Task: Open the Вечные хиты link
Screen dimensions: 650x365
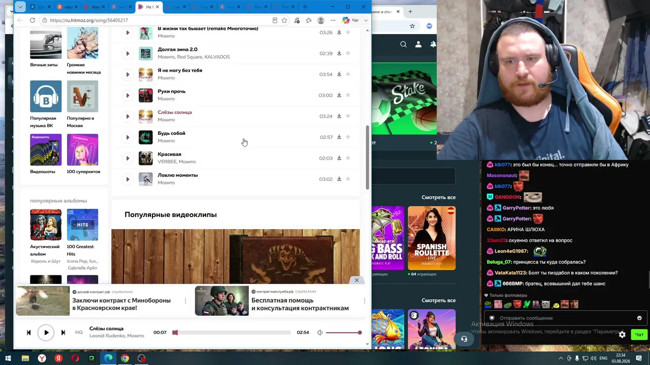Action: click(x=44, y=65)
